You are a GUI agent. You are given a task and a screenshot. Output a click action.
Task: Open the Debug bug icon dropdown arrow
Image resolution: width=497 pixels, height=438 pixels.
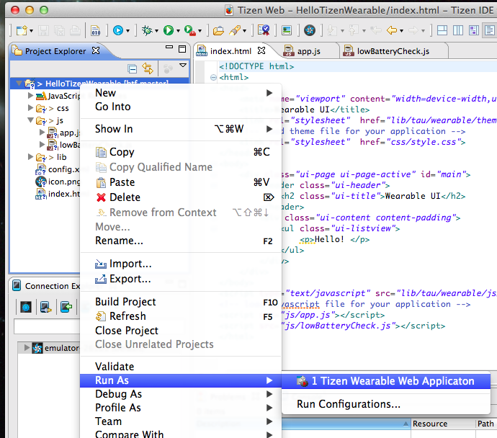click(x=156, y=31)
